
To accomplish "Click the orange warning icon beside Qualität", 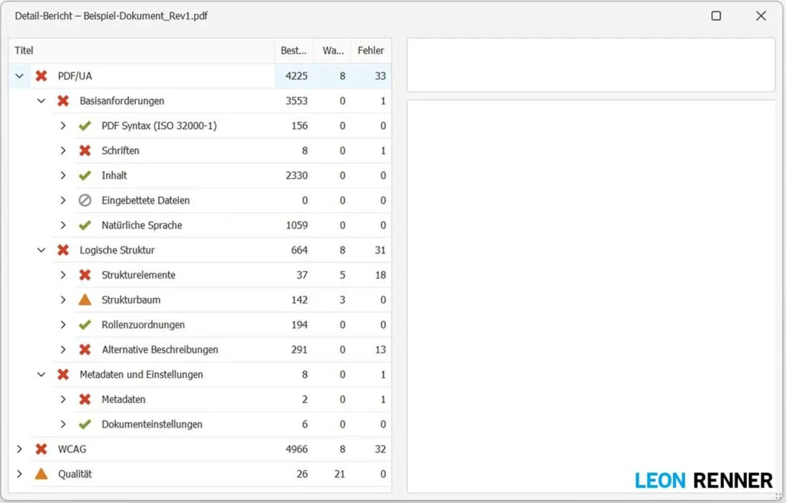I will [41, 474].
